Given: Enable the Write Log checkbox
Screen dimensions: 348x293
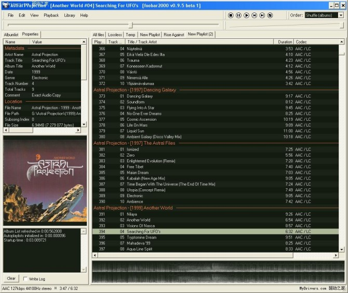Looking at the screenshot, I should 24,279.
